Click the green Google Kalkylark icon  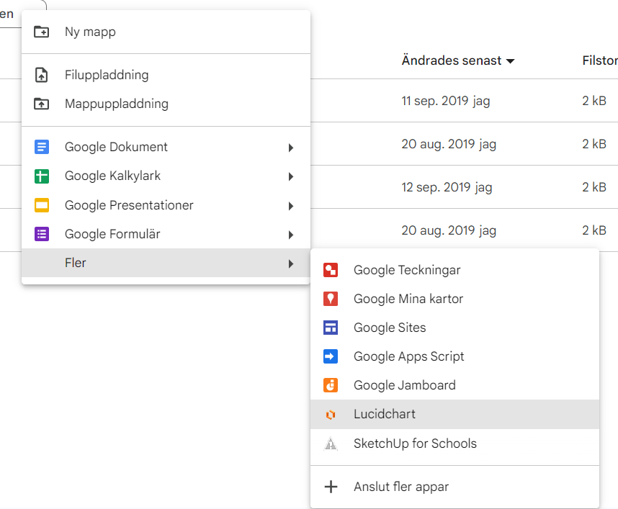41,176
